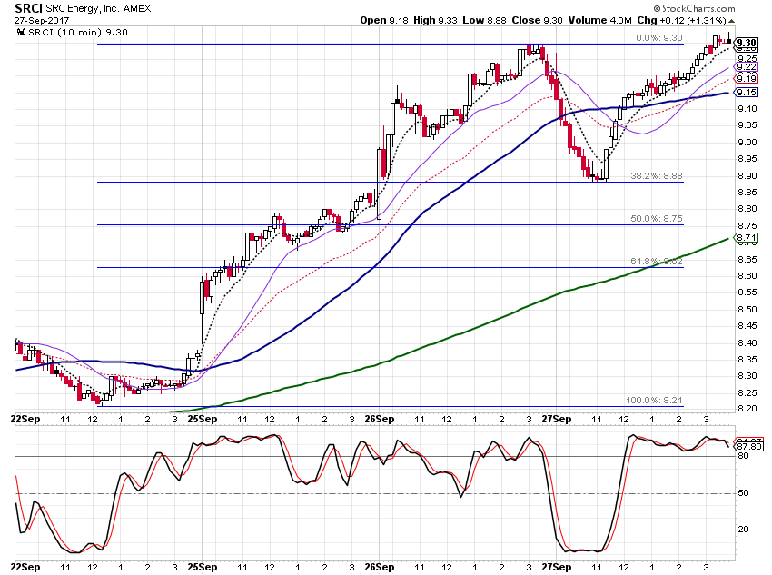Screen dimensions: 772x575
Task: Click the green up-triangle beside the Chg value
Action: pyautogui.click(x=732, y=21)
